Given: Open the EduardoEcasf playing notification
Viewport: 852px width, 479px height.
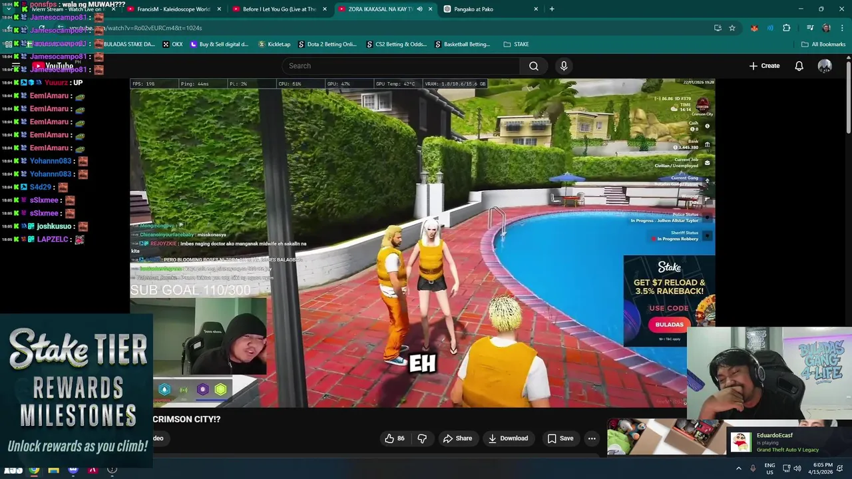Looking at the screenshot, I should pyautogui.click(x=789, y=442).
